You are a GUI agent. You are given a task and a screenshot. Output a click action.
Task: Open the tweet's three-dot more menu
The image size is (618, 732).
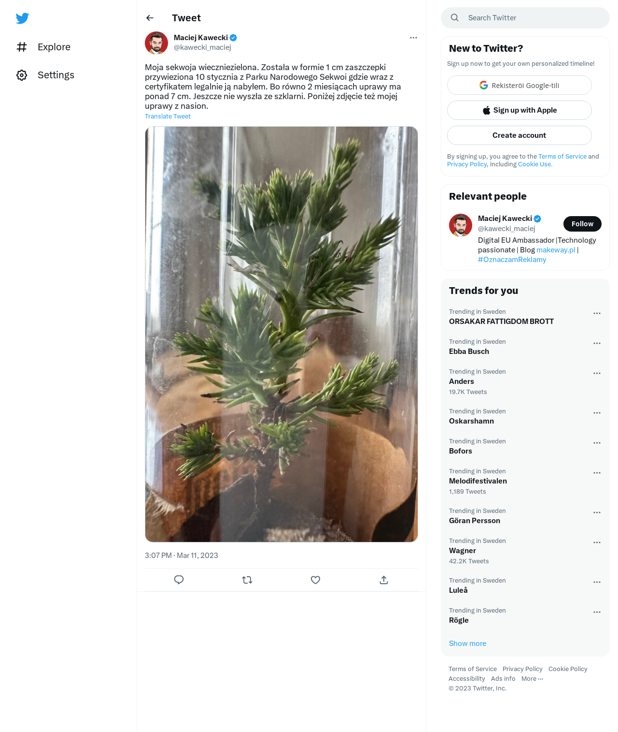click(413, 38)
